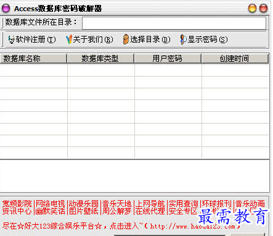The width and height of the screenshot is (273, 236).
Task: Choose 选择目录 (D) to pick directory
Action: [x=147, y=40]
